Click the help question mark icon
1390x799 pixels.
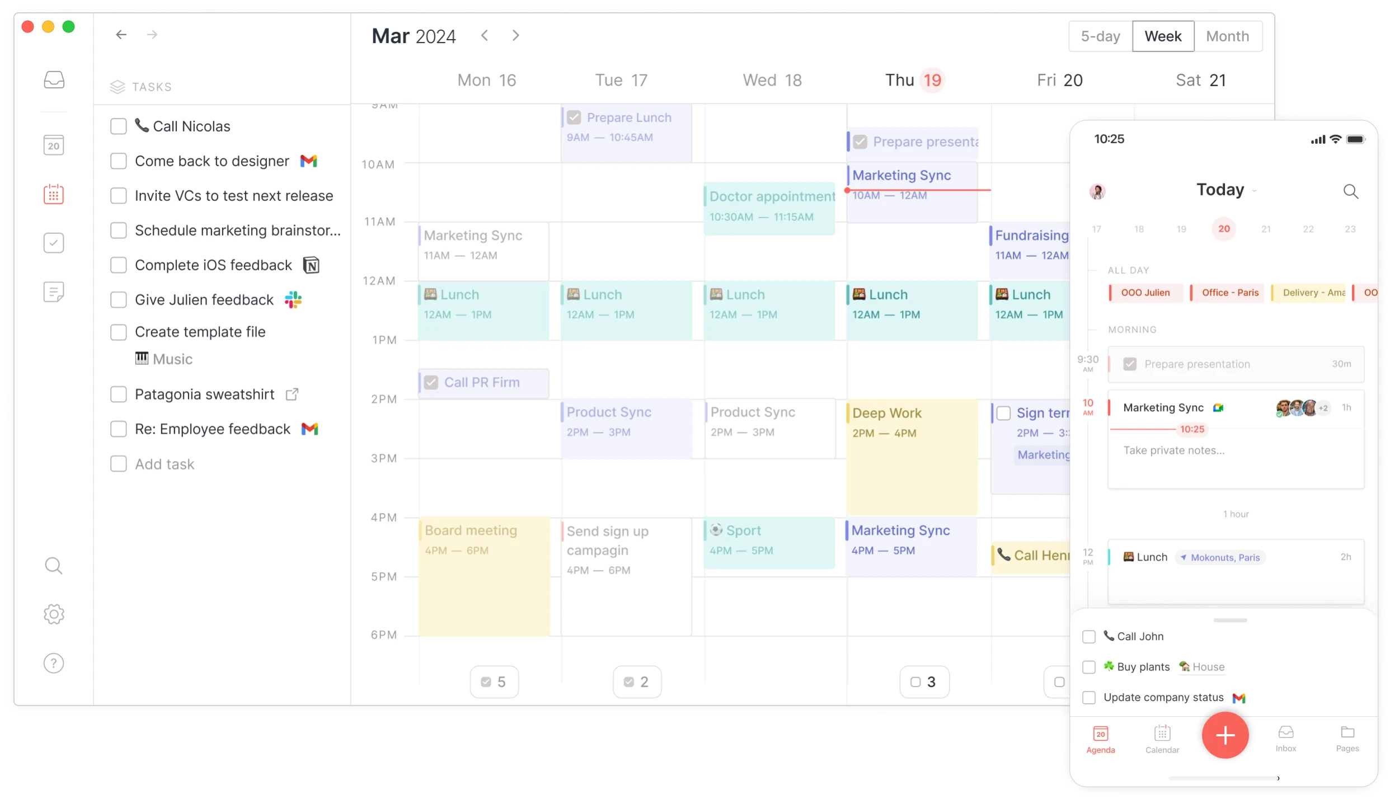(x=54, y=664)
